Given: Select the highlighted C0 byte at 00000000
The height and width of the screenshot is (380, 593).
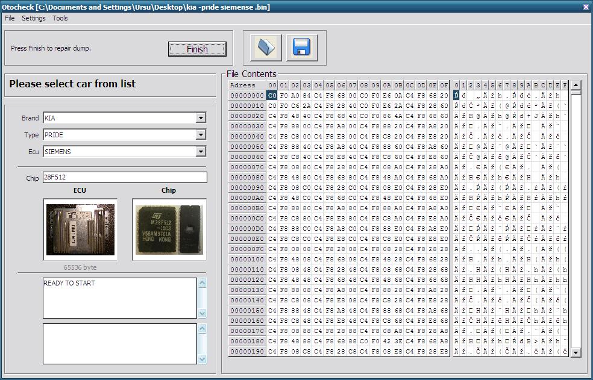Looking at the screenshot, I should pos(272,96).
